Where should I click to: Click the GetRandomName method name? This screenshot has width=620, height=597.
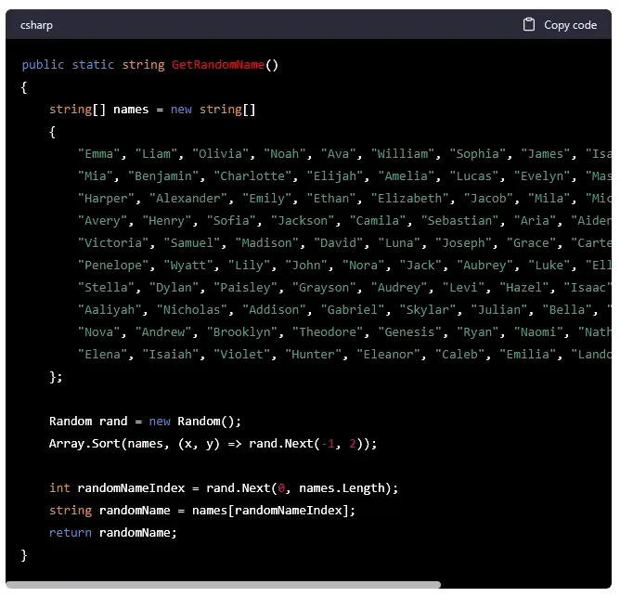click(218, 64)
